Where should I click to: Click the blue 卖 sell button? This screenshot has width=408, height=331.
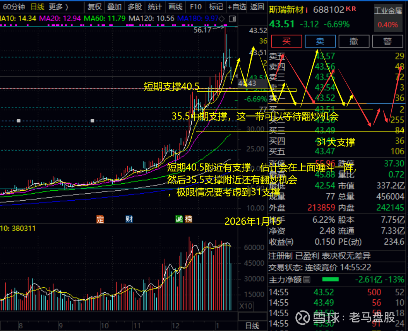click(x=320, y=41)
